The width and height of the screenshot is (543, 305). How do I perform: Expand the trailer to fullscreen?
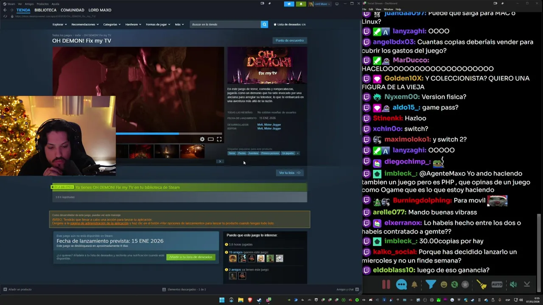point(219,139)
